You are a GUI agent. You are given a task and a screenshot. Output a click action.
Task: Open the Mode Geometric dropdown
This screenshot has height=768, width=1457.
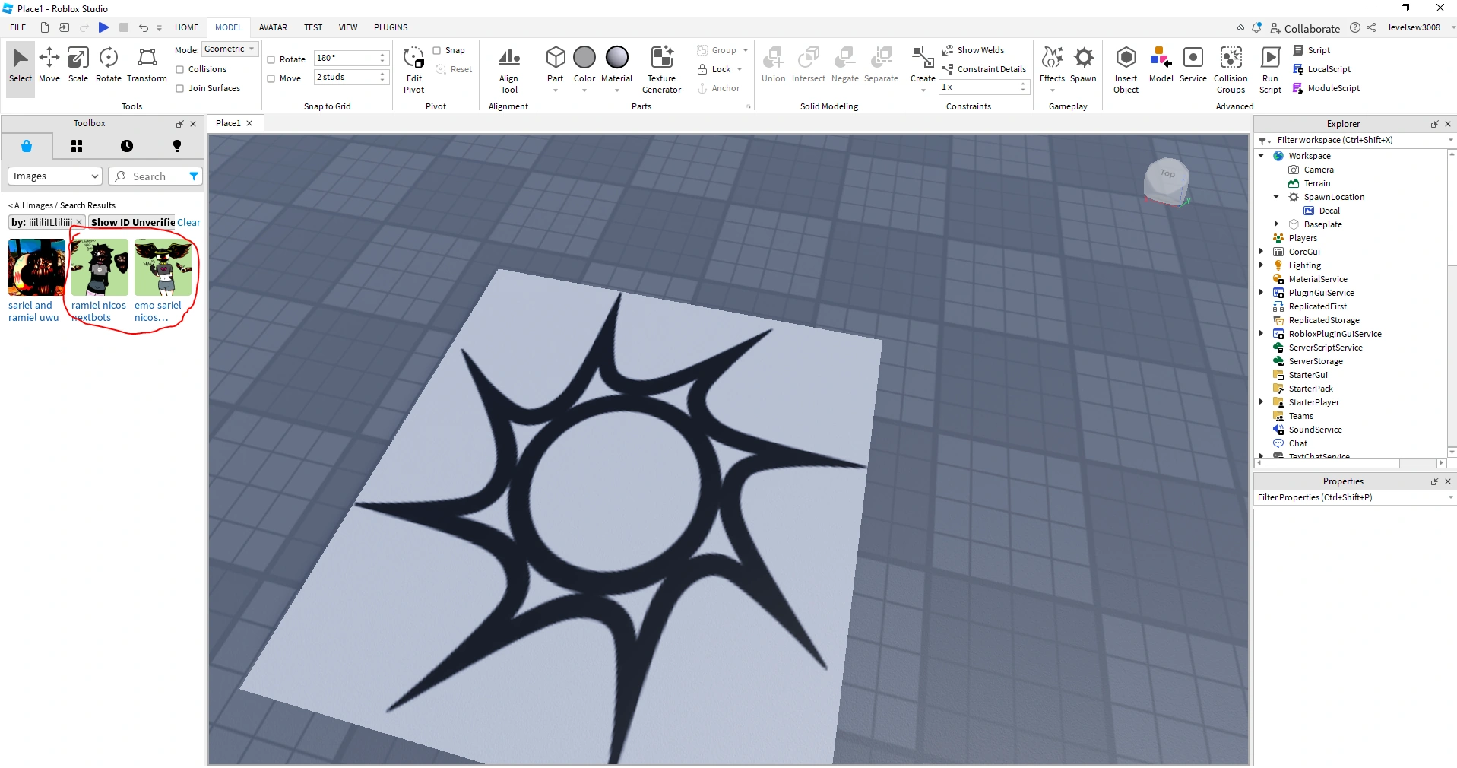click(x=230, y=49)
